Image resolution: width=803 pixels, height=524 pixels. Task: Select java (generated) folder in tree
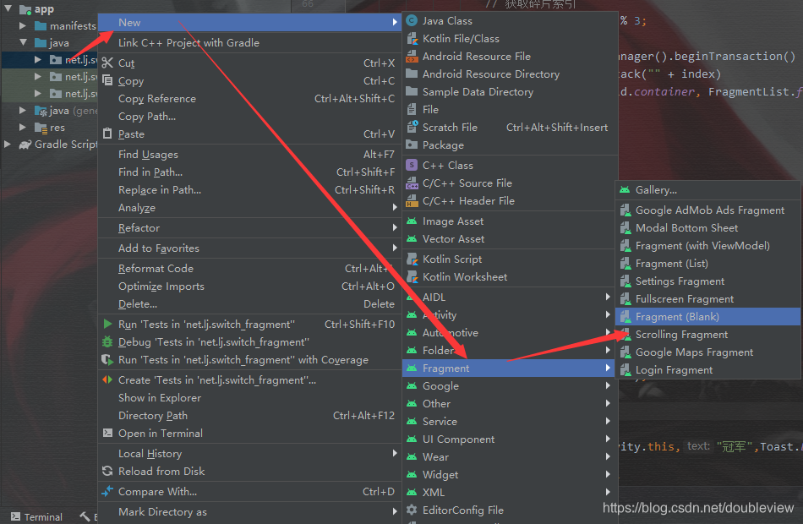point(66,111)
